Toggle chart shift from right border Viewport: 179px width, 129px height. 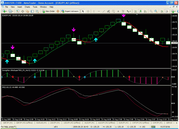pyautogui.click(x=167, y=11)
